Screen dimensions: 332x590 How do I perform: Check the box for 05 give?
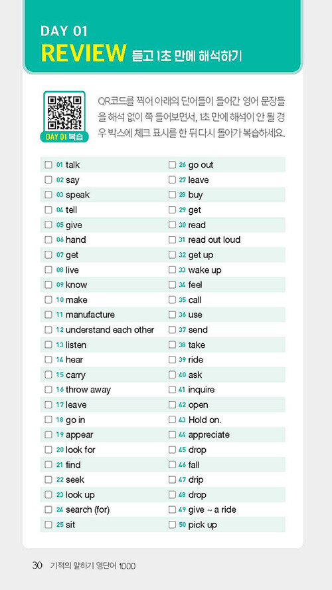(x=48, y=225)
